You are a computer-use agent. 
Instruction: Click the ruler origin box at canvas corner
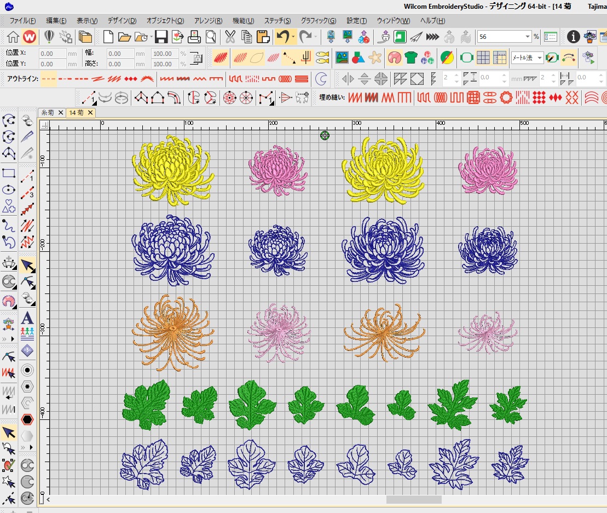(44, 125)
